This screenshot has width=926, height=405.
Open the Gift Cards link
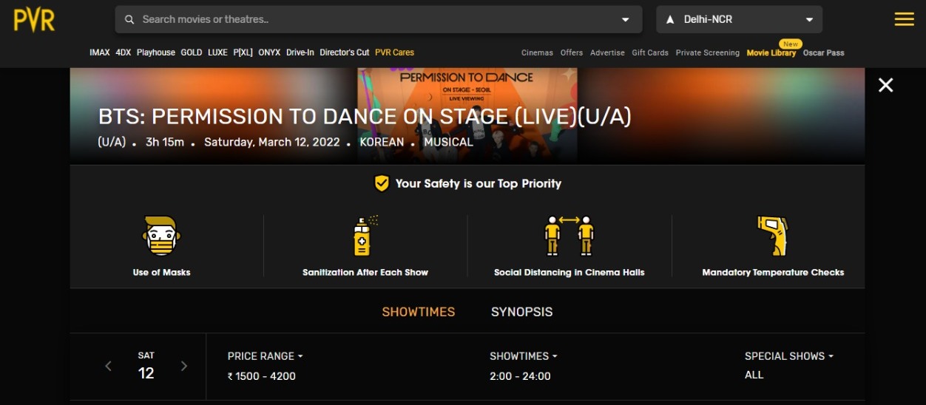650,53
